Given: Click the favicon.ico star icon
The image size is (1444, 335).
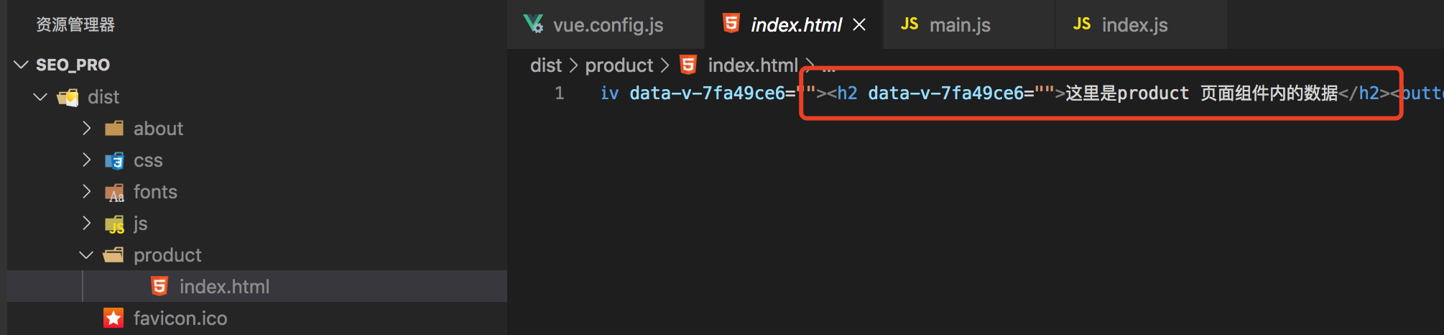Looking at the screenshot, I should [x=114, y=318].
